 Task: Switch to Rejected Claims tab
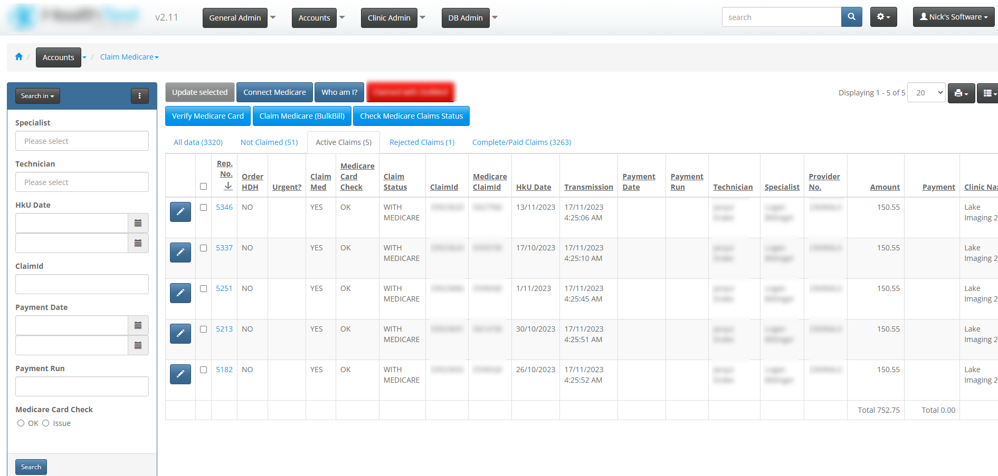pos(422,142)
